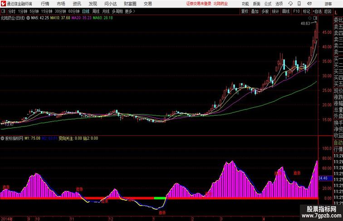Click the 34.46 blue axis value
The image size is (343, 221).
click(323, 178)
